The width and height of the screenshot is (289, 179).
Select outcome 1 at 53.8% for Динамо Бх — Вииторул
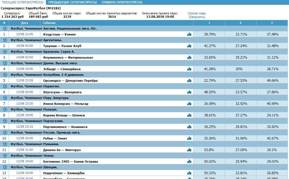click(x=210, y=150)
